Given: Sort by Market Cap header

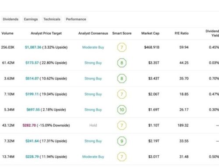Looking at the screenshot, I should point(150,33).
